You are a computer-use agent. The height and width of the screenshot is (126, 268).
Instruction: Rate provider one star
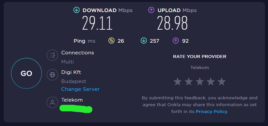[x=178, y=81]
